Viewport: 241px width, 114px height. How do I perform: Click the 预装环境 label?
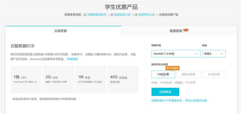pos(156,45)
